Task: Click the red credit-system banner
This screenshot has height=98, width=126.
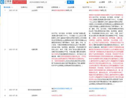Action: [19, 2]
